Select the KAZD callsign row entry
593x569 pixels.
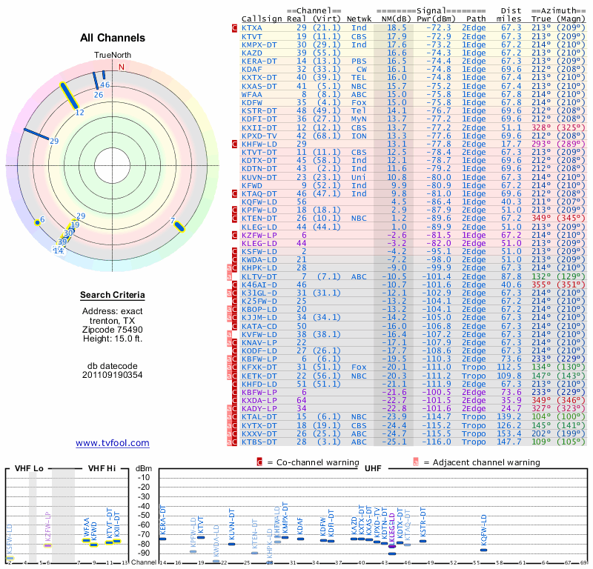pos(253,53)
